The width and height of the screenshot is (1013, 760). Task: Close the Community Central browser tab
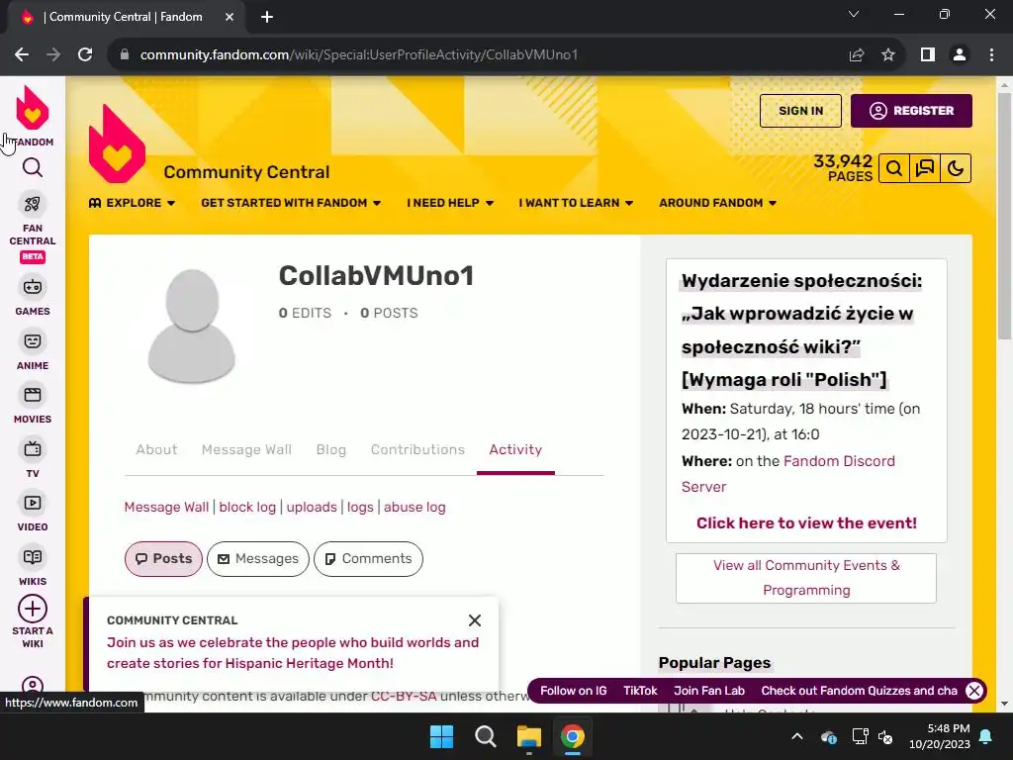[230, 18]
